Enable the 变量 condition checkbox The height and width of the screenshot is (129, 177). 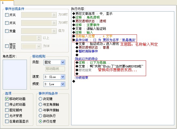click(x=7, y=31)
